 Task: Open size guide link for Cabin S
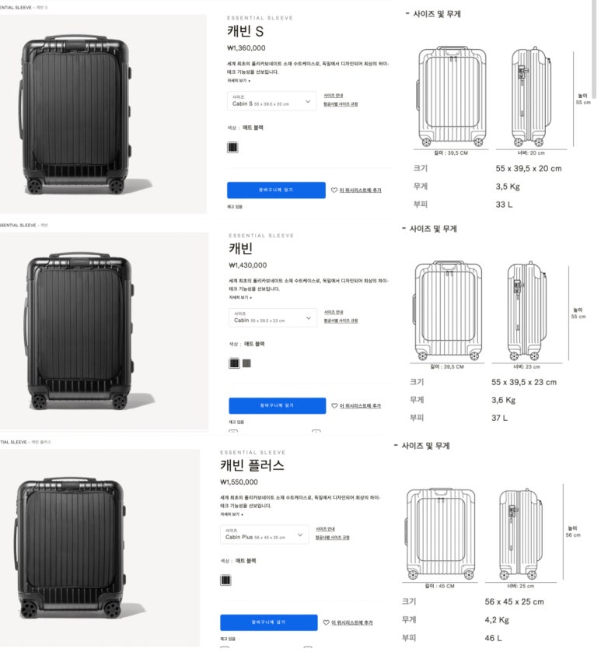coord(335,96)
